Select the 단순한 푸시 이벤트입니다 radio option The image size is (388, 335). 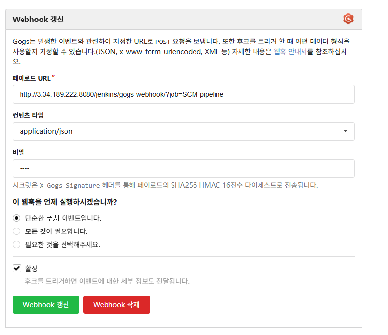16,218
